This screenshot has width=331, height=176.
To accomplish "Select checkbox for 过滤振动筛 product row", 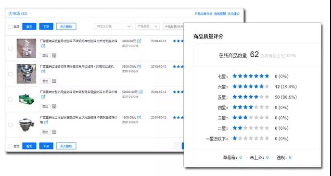I will click(x=10, y=74).
